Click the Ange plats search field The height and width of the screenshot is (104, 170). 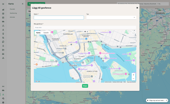click(85, 27)
